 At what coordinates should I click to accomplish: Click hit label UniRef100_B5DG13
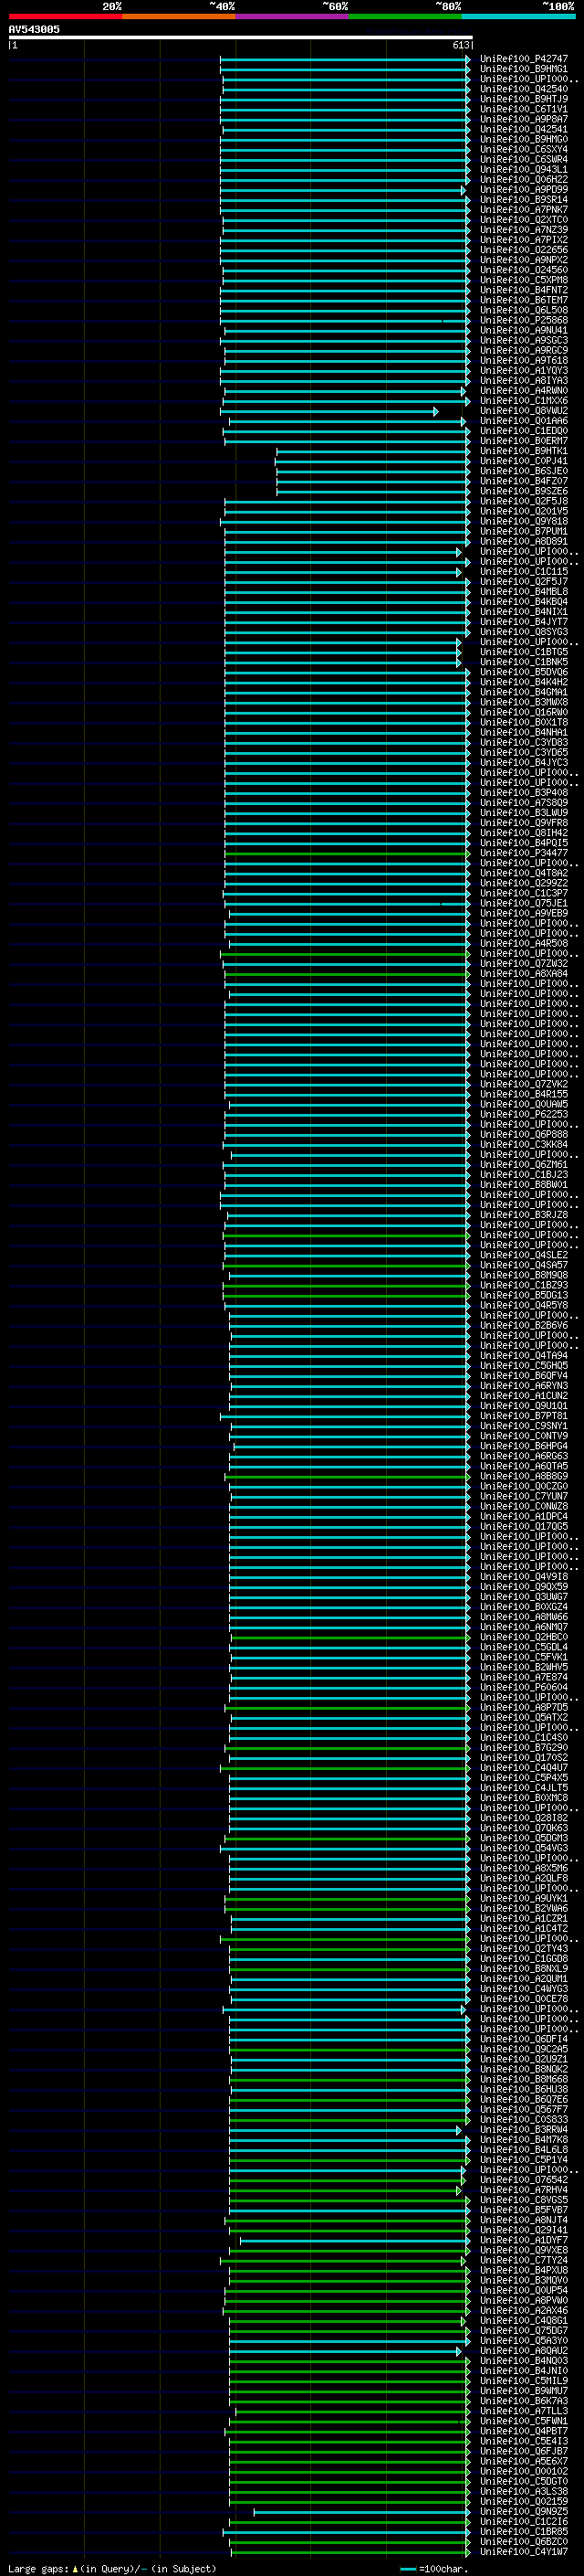(524, 1296)
